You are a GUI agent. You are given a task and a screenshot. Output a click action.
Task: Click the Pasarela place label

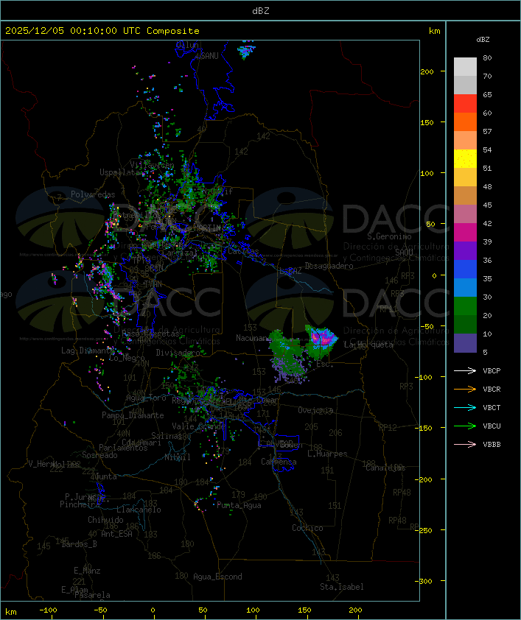92,595
